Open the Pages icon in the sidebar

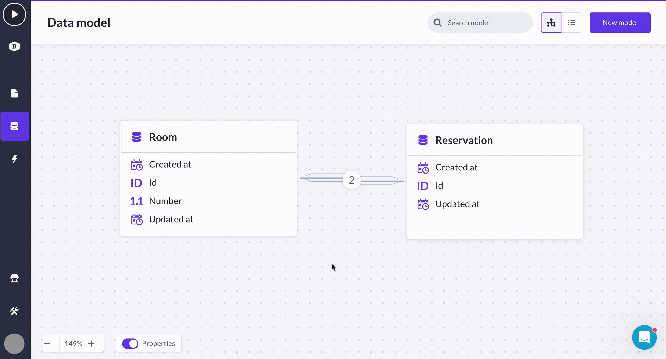click(x=15, y=93)
